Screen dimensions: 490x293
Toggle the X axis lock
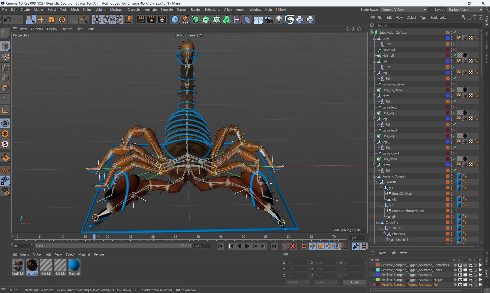tap(97, 20)
